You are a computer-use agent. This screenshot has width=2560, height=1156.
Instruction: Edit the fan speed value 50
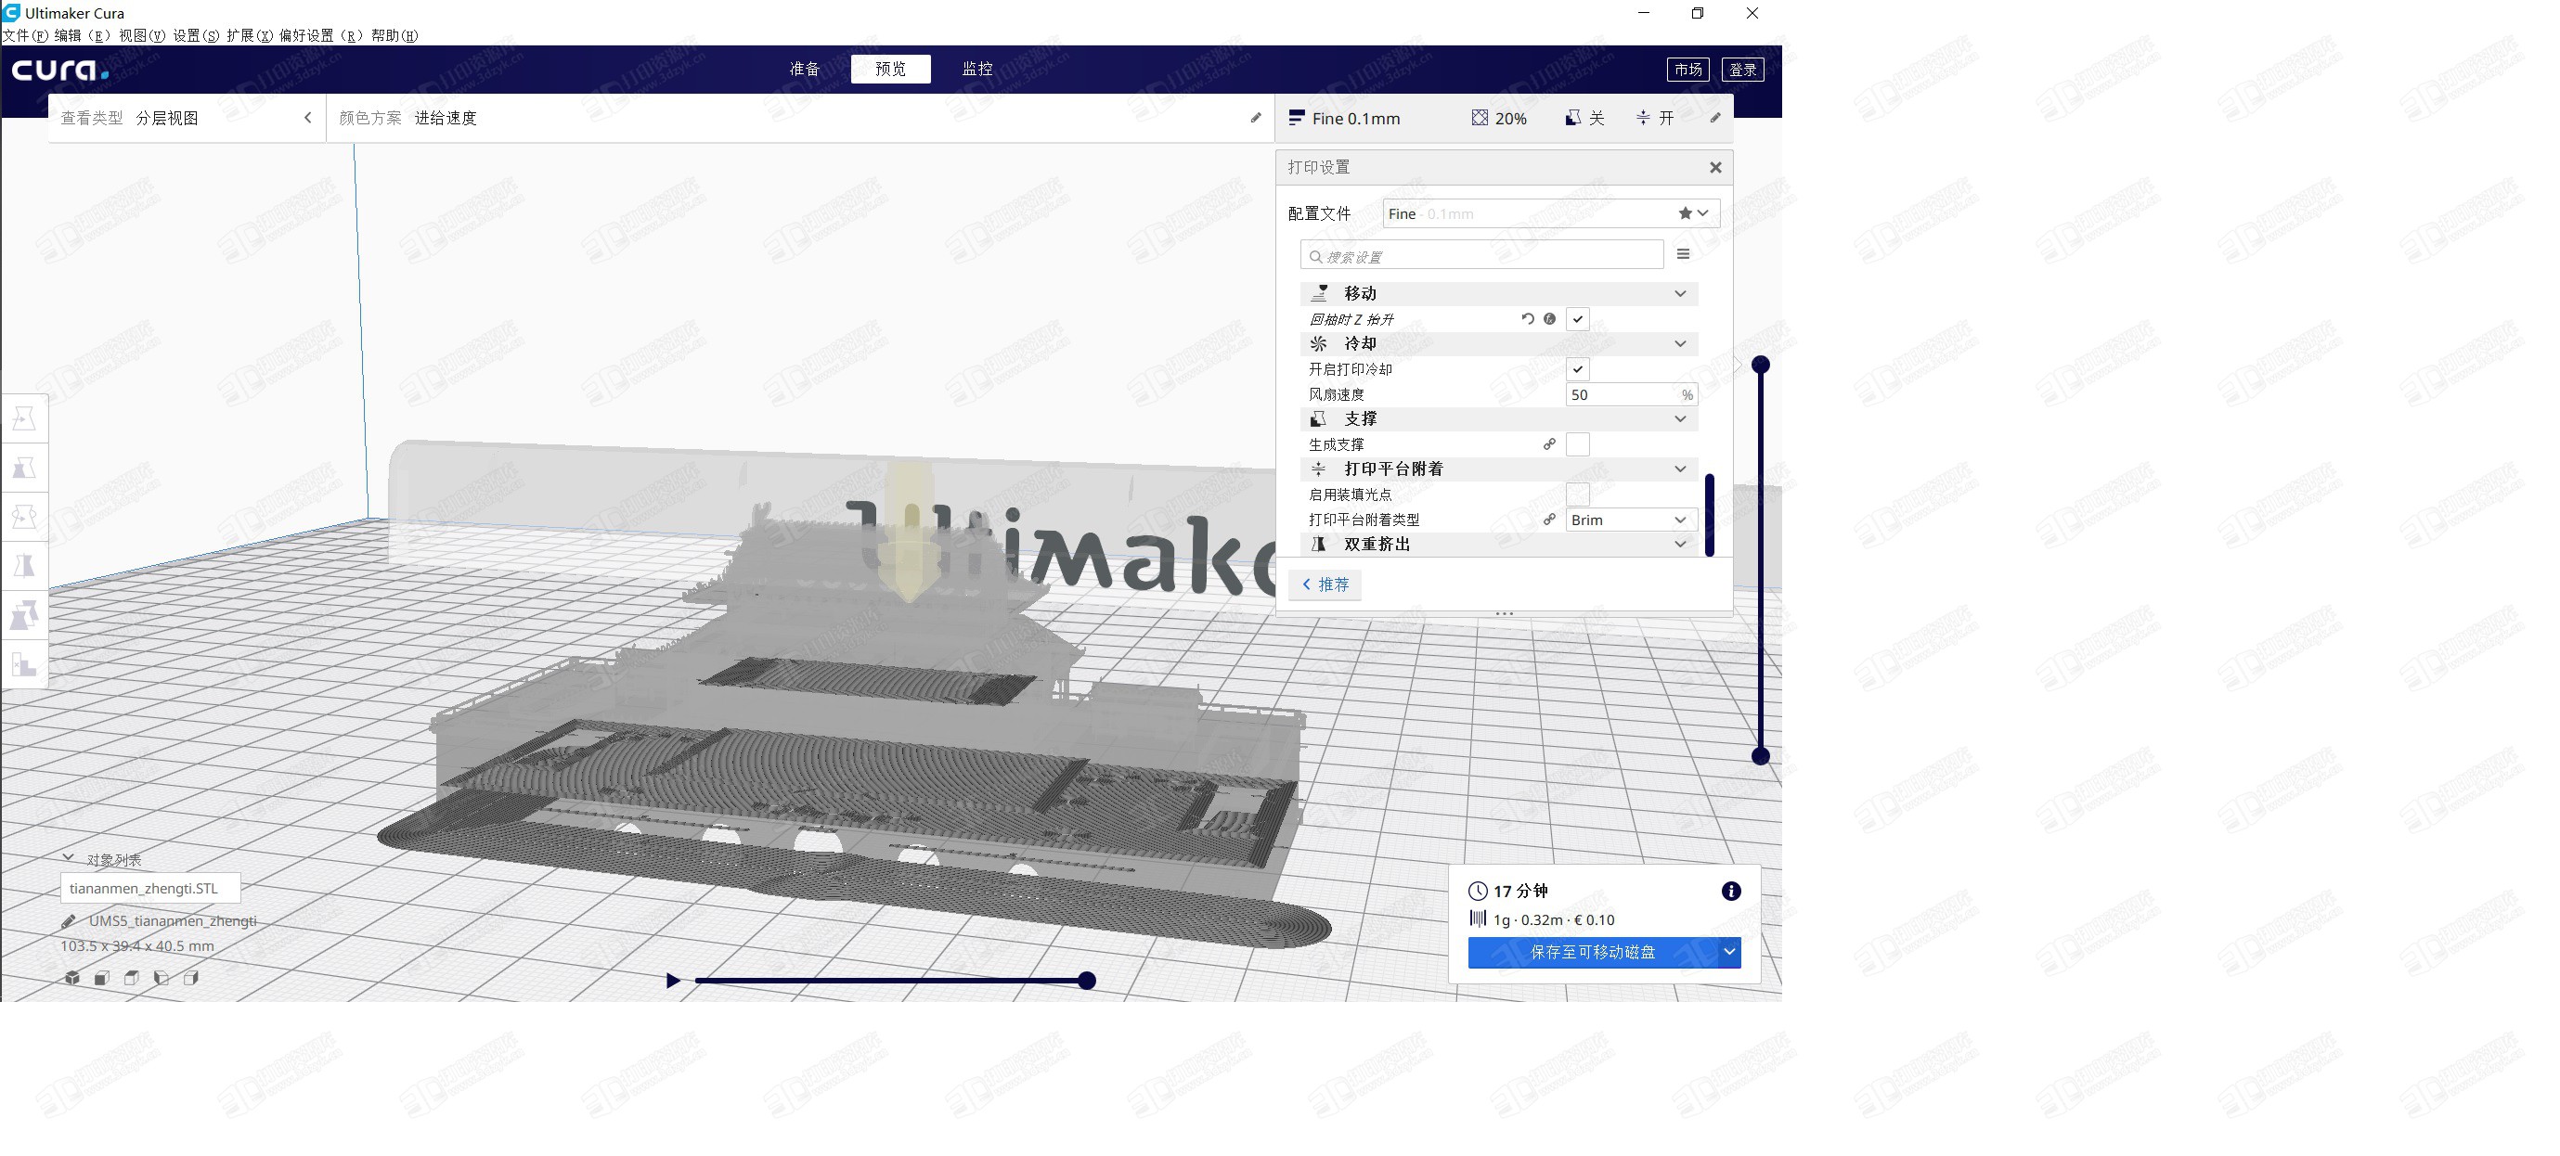point(1630,394)
